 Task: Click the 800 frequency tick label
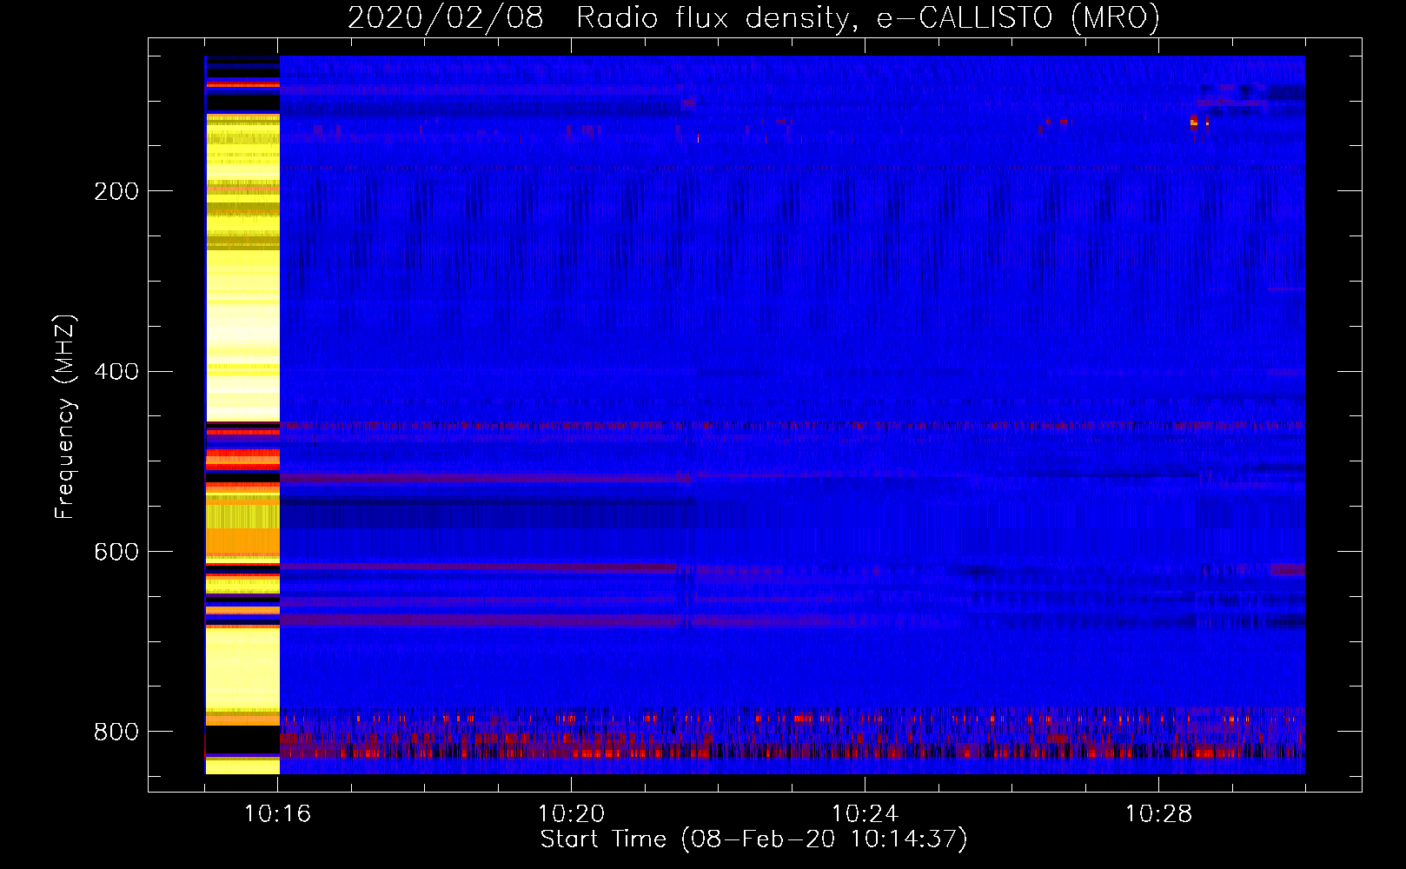(116, 732)
